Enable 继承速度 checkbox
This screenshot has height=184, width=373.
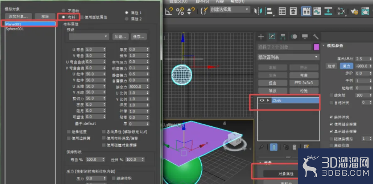(x=69, y=132)
